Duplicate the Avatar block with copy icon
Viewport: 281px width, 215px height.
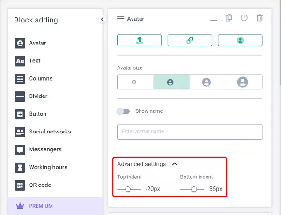coord(229,18)
